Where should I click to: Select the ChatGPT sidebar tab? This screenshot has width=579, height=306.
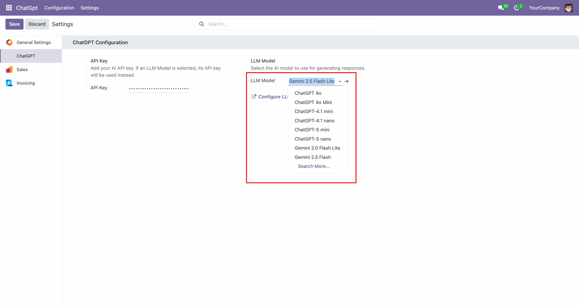(x=26, y=56)
